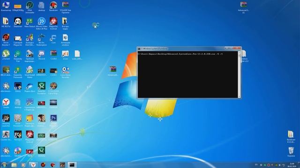Select the S.T.A.L.K.E.R. Call of Pripyat shortcut
This screenshot has height=168, width=300.
pos(53,88)
